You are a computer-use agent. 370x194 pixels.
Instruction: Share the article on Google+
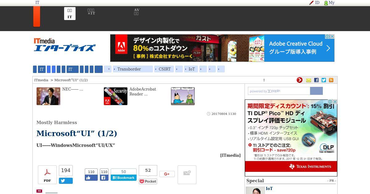click(x=167, y=174)
